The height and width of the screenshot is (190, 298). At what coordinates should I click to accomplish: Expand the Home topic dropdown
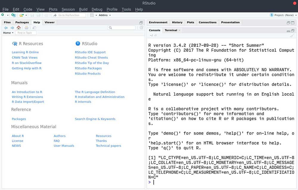pos(8,33)
